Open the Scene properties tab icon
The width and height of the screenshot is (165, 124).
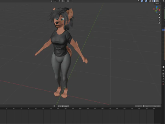click(163, 81)
